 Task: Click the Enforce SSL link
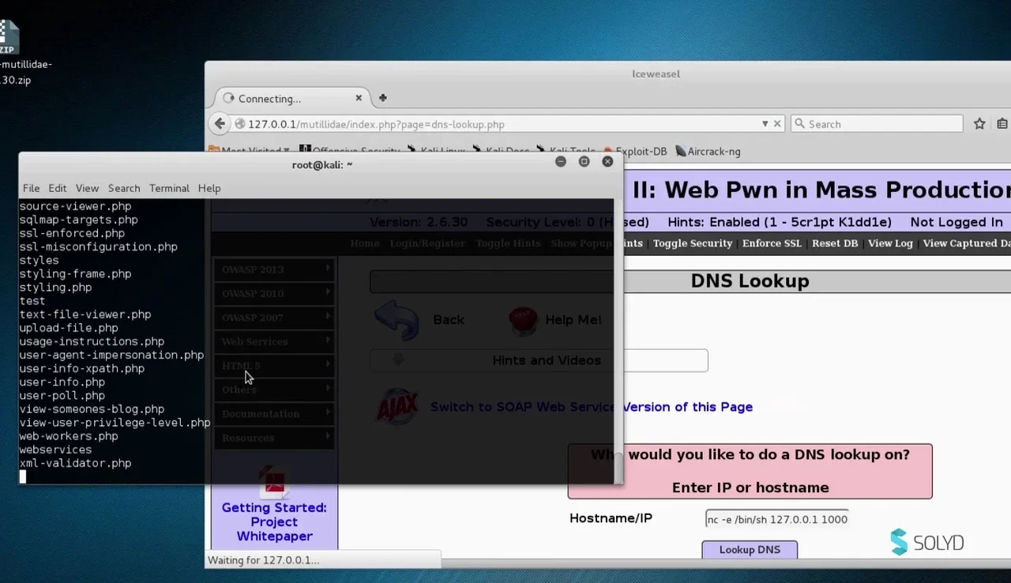772,243
